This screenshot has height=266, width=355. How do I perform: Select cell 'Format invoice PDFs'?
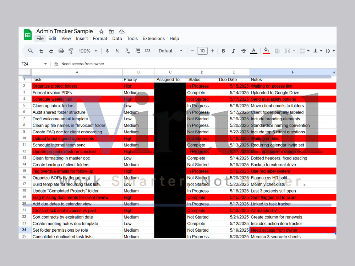tap(77, 93)
